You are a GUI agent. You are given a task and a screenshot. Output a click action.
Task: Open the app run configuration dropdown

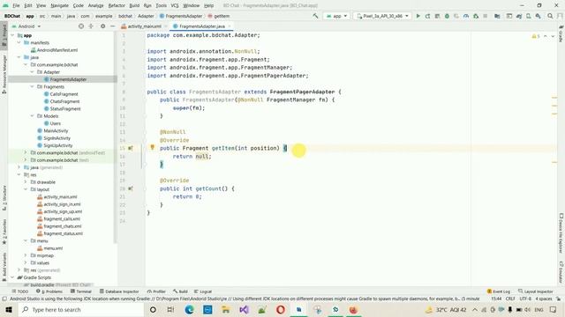point(336,16)
